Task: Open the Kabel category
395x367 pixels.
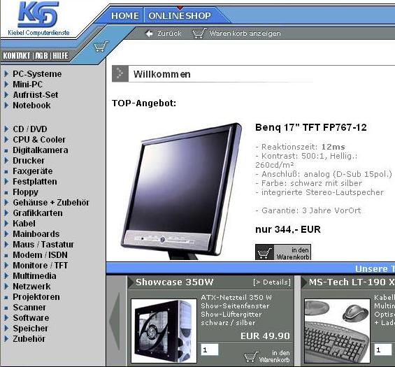Action: click(x=24, y=224)
